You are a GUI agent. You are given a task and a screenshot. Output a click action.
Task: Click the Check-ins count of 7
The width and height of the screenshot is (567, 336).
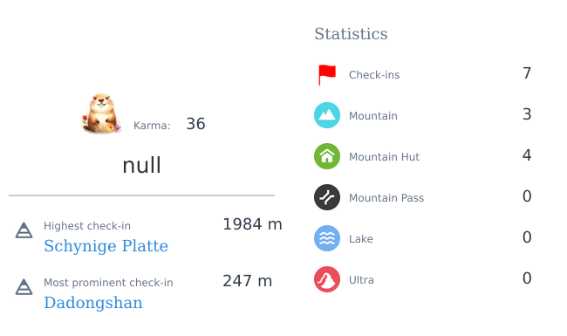tap(527, 73)
